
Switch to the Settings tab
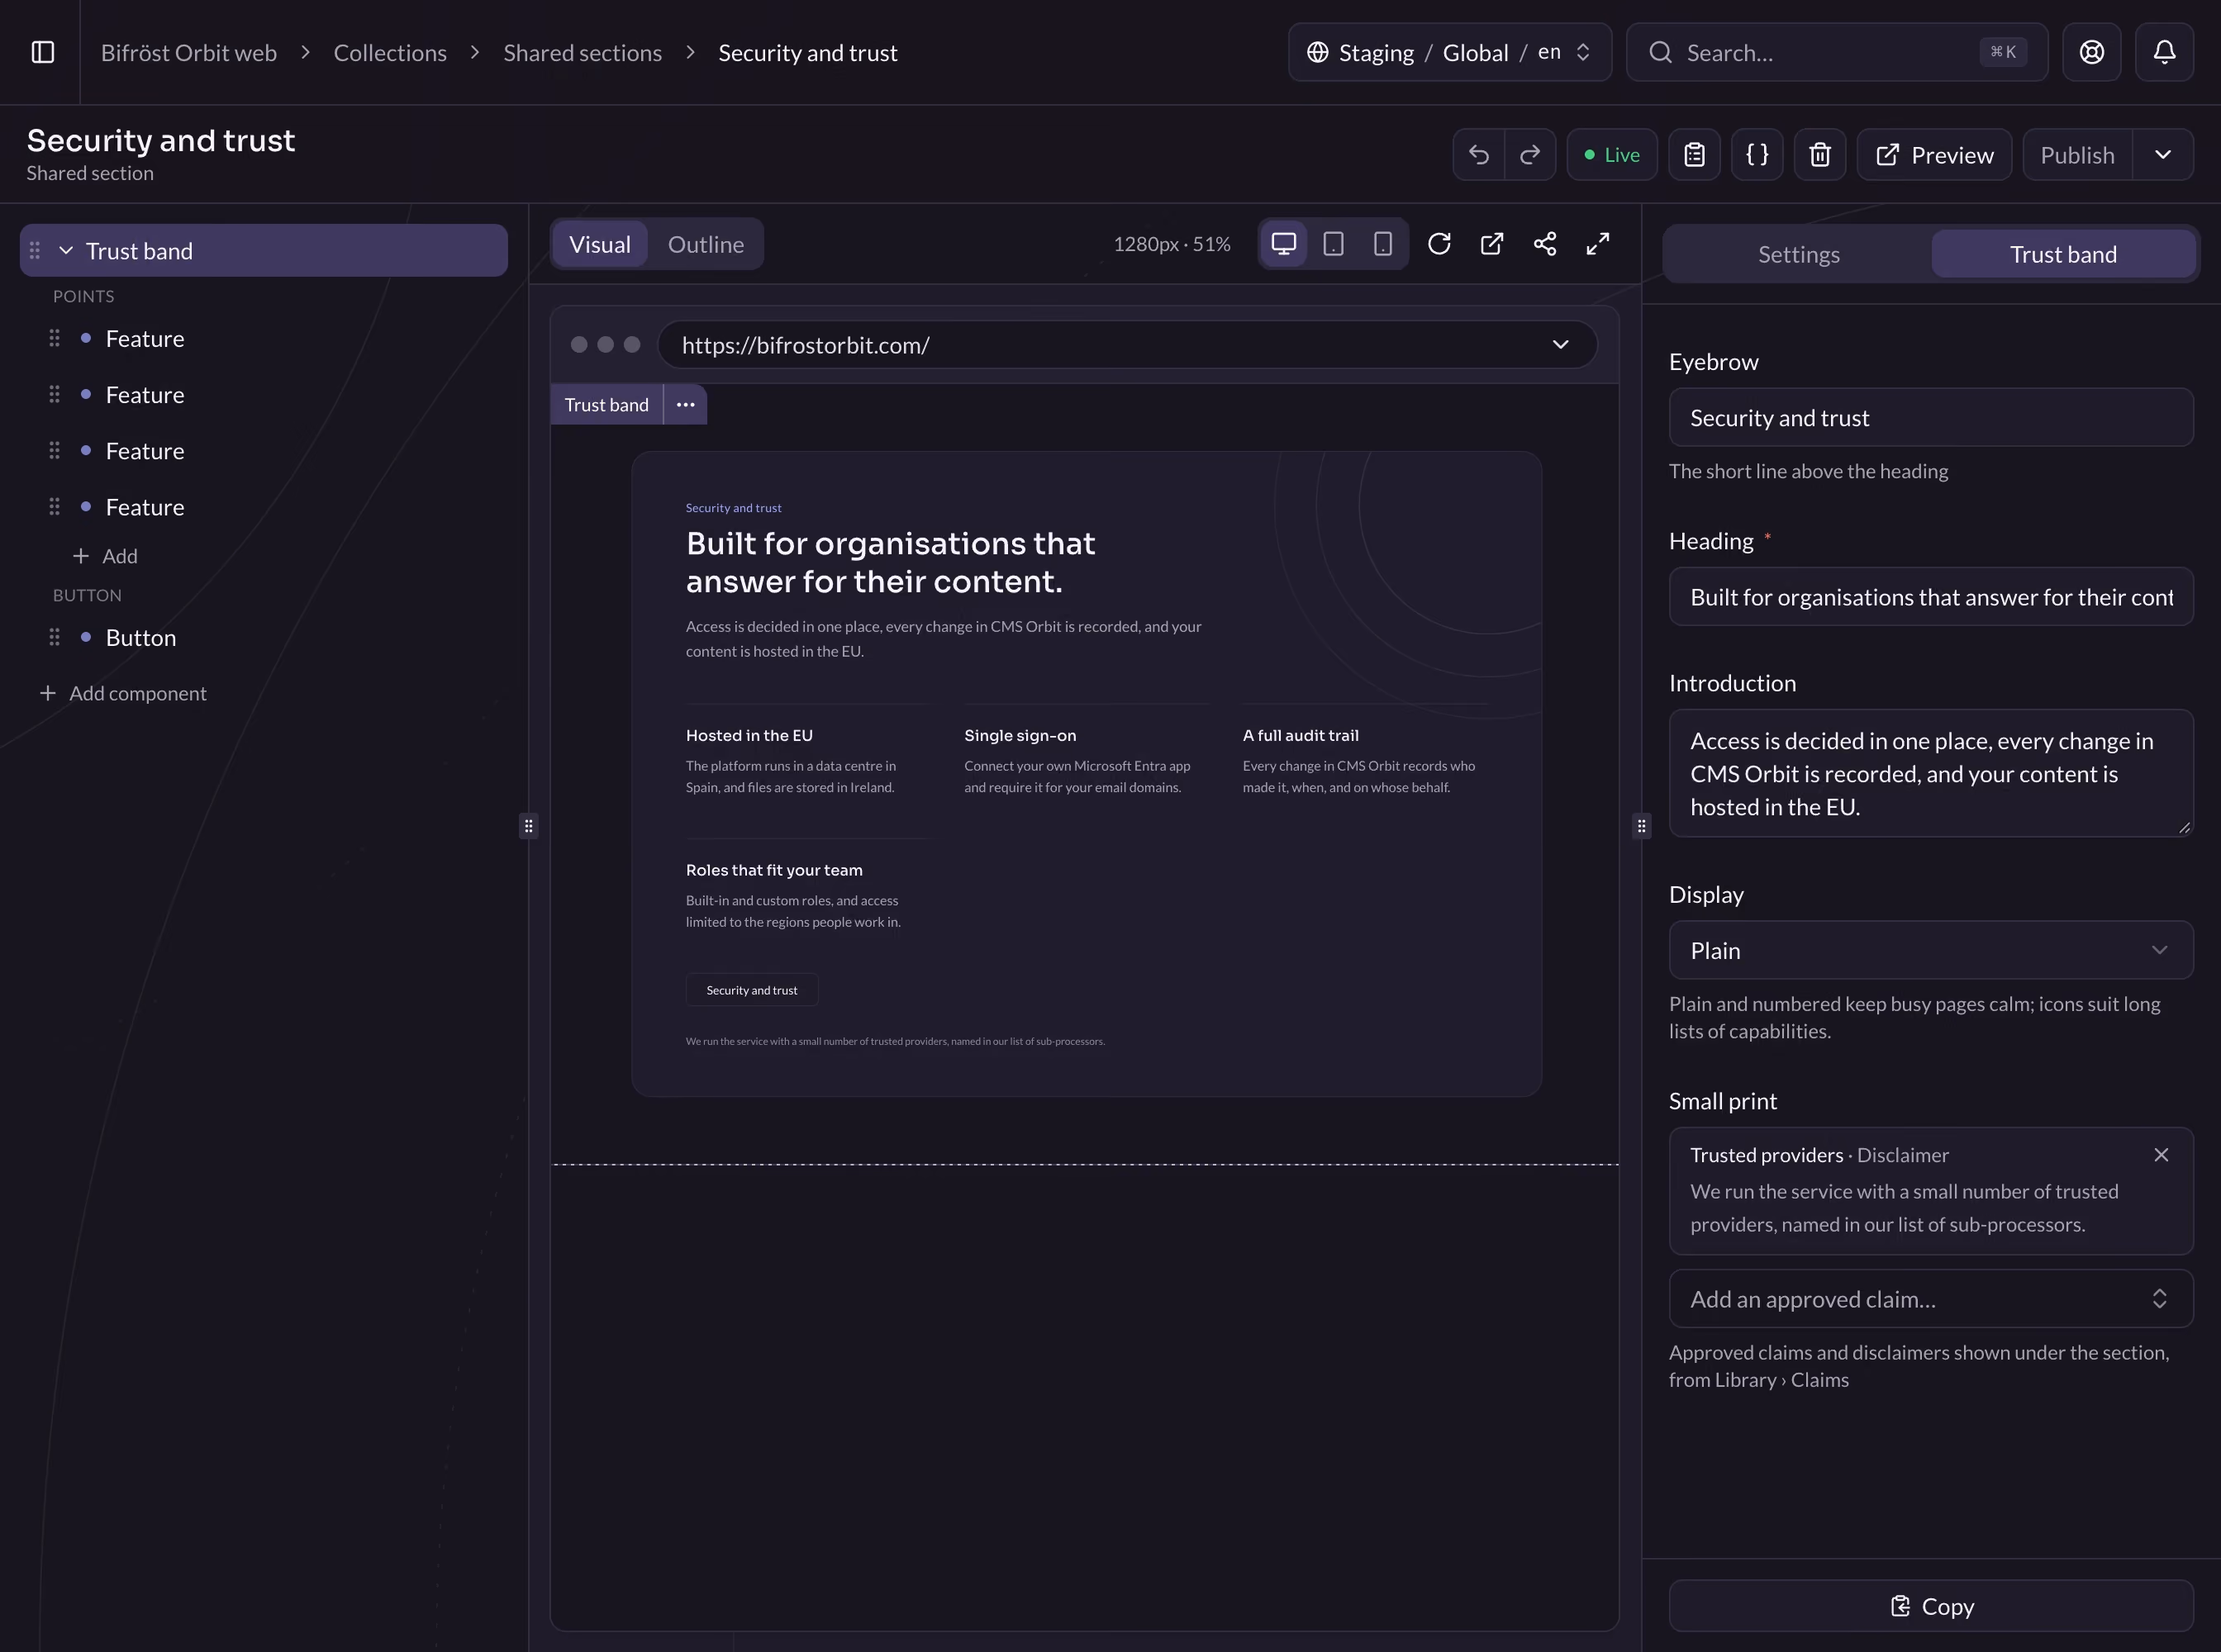[x=1799, y=254]
